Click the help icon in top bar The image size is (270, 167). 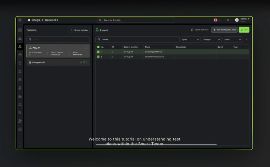click(228, 20)
